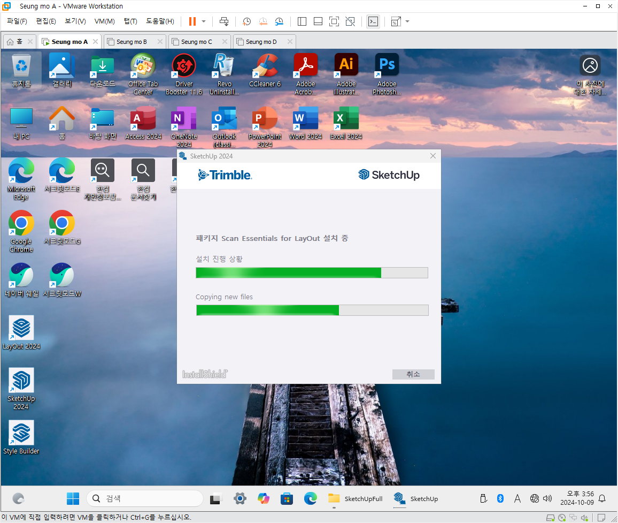618x523 pixels.
Task: Switch to Unity mode icon
Action: (x=350, y=21)
